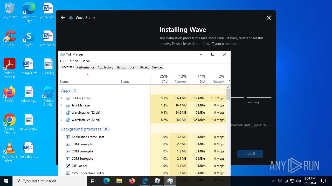Expand the Roblox (32 bit) process row
Image resolution: width=332 pixels, height=186 pixels.
click(62, 98)
